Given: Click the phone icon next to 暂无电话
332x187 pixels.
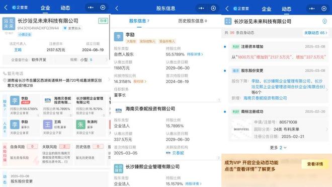Looking at the screenshot, I should click(5, 74).
